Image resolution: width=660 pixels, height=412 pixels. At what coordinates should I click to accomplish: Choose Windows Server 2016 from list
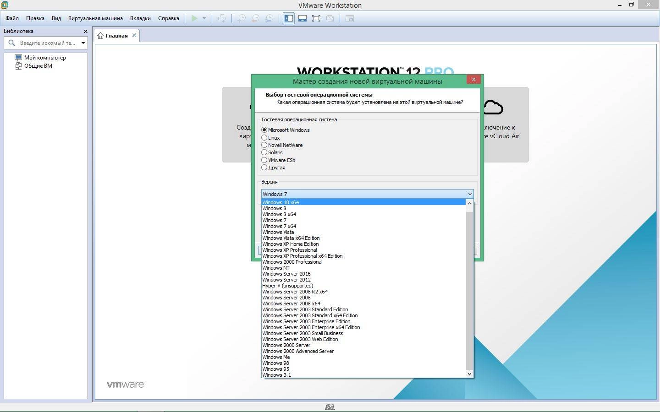(363, 274)
